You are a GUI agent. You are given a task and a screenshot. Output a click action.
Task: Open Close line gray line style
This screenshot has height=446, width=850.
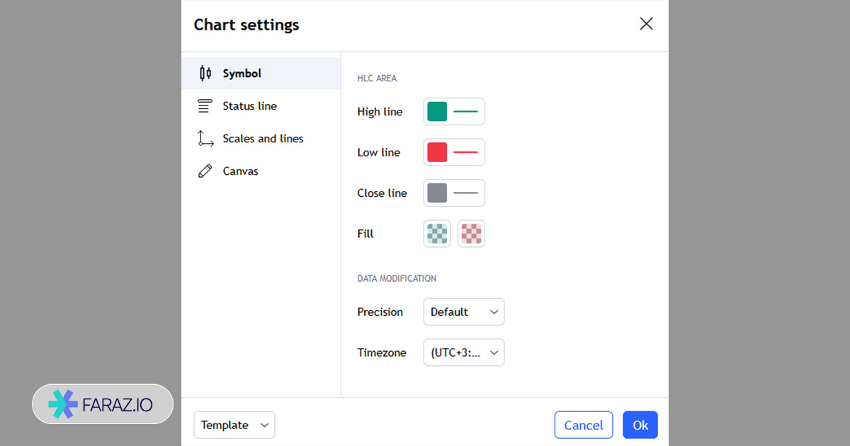click(x=465, y=193)
